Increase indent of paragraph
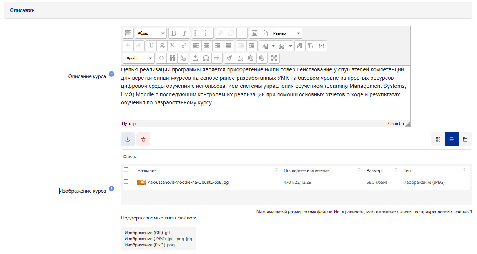Image resolution: width=477 pixels, height=254 pixels. [252, 46]
